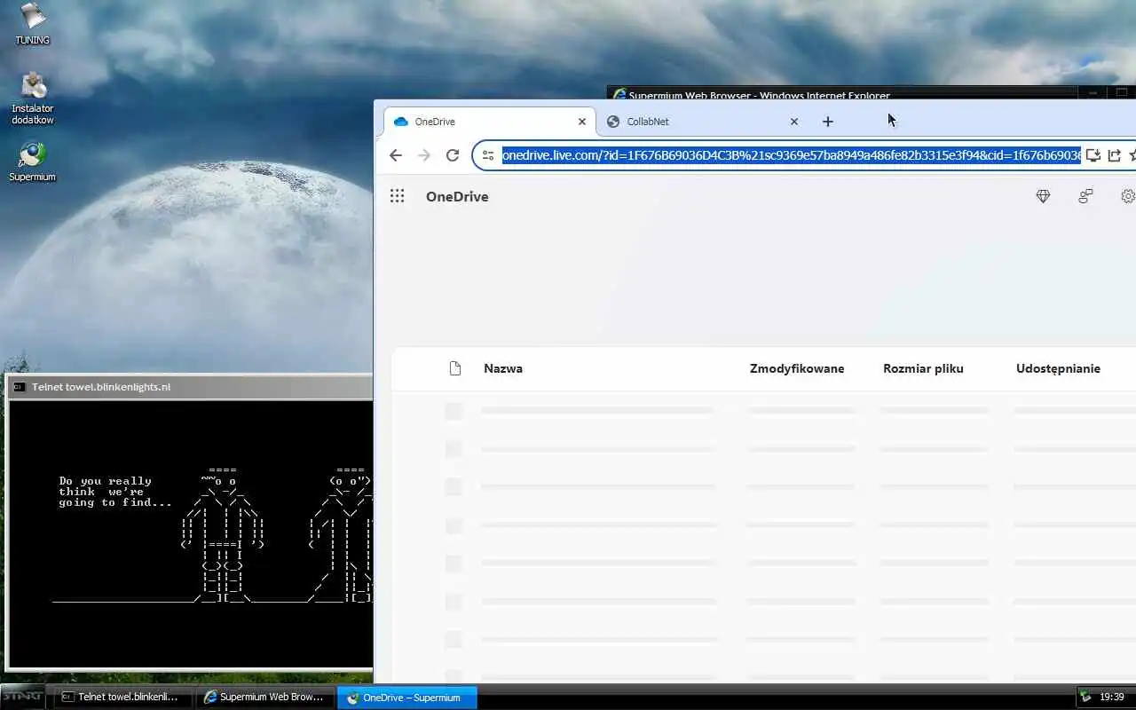Open a new browser tab
This screenshot has width=1136, height=710.
tap(828, 122)
